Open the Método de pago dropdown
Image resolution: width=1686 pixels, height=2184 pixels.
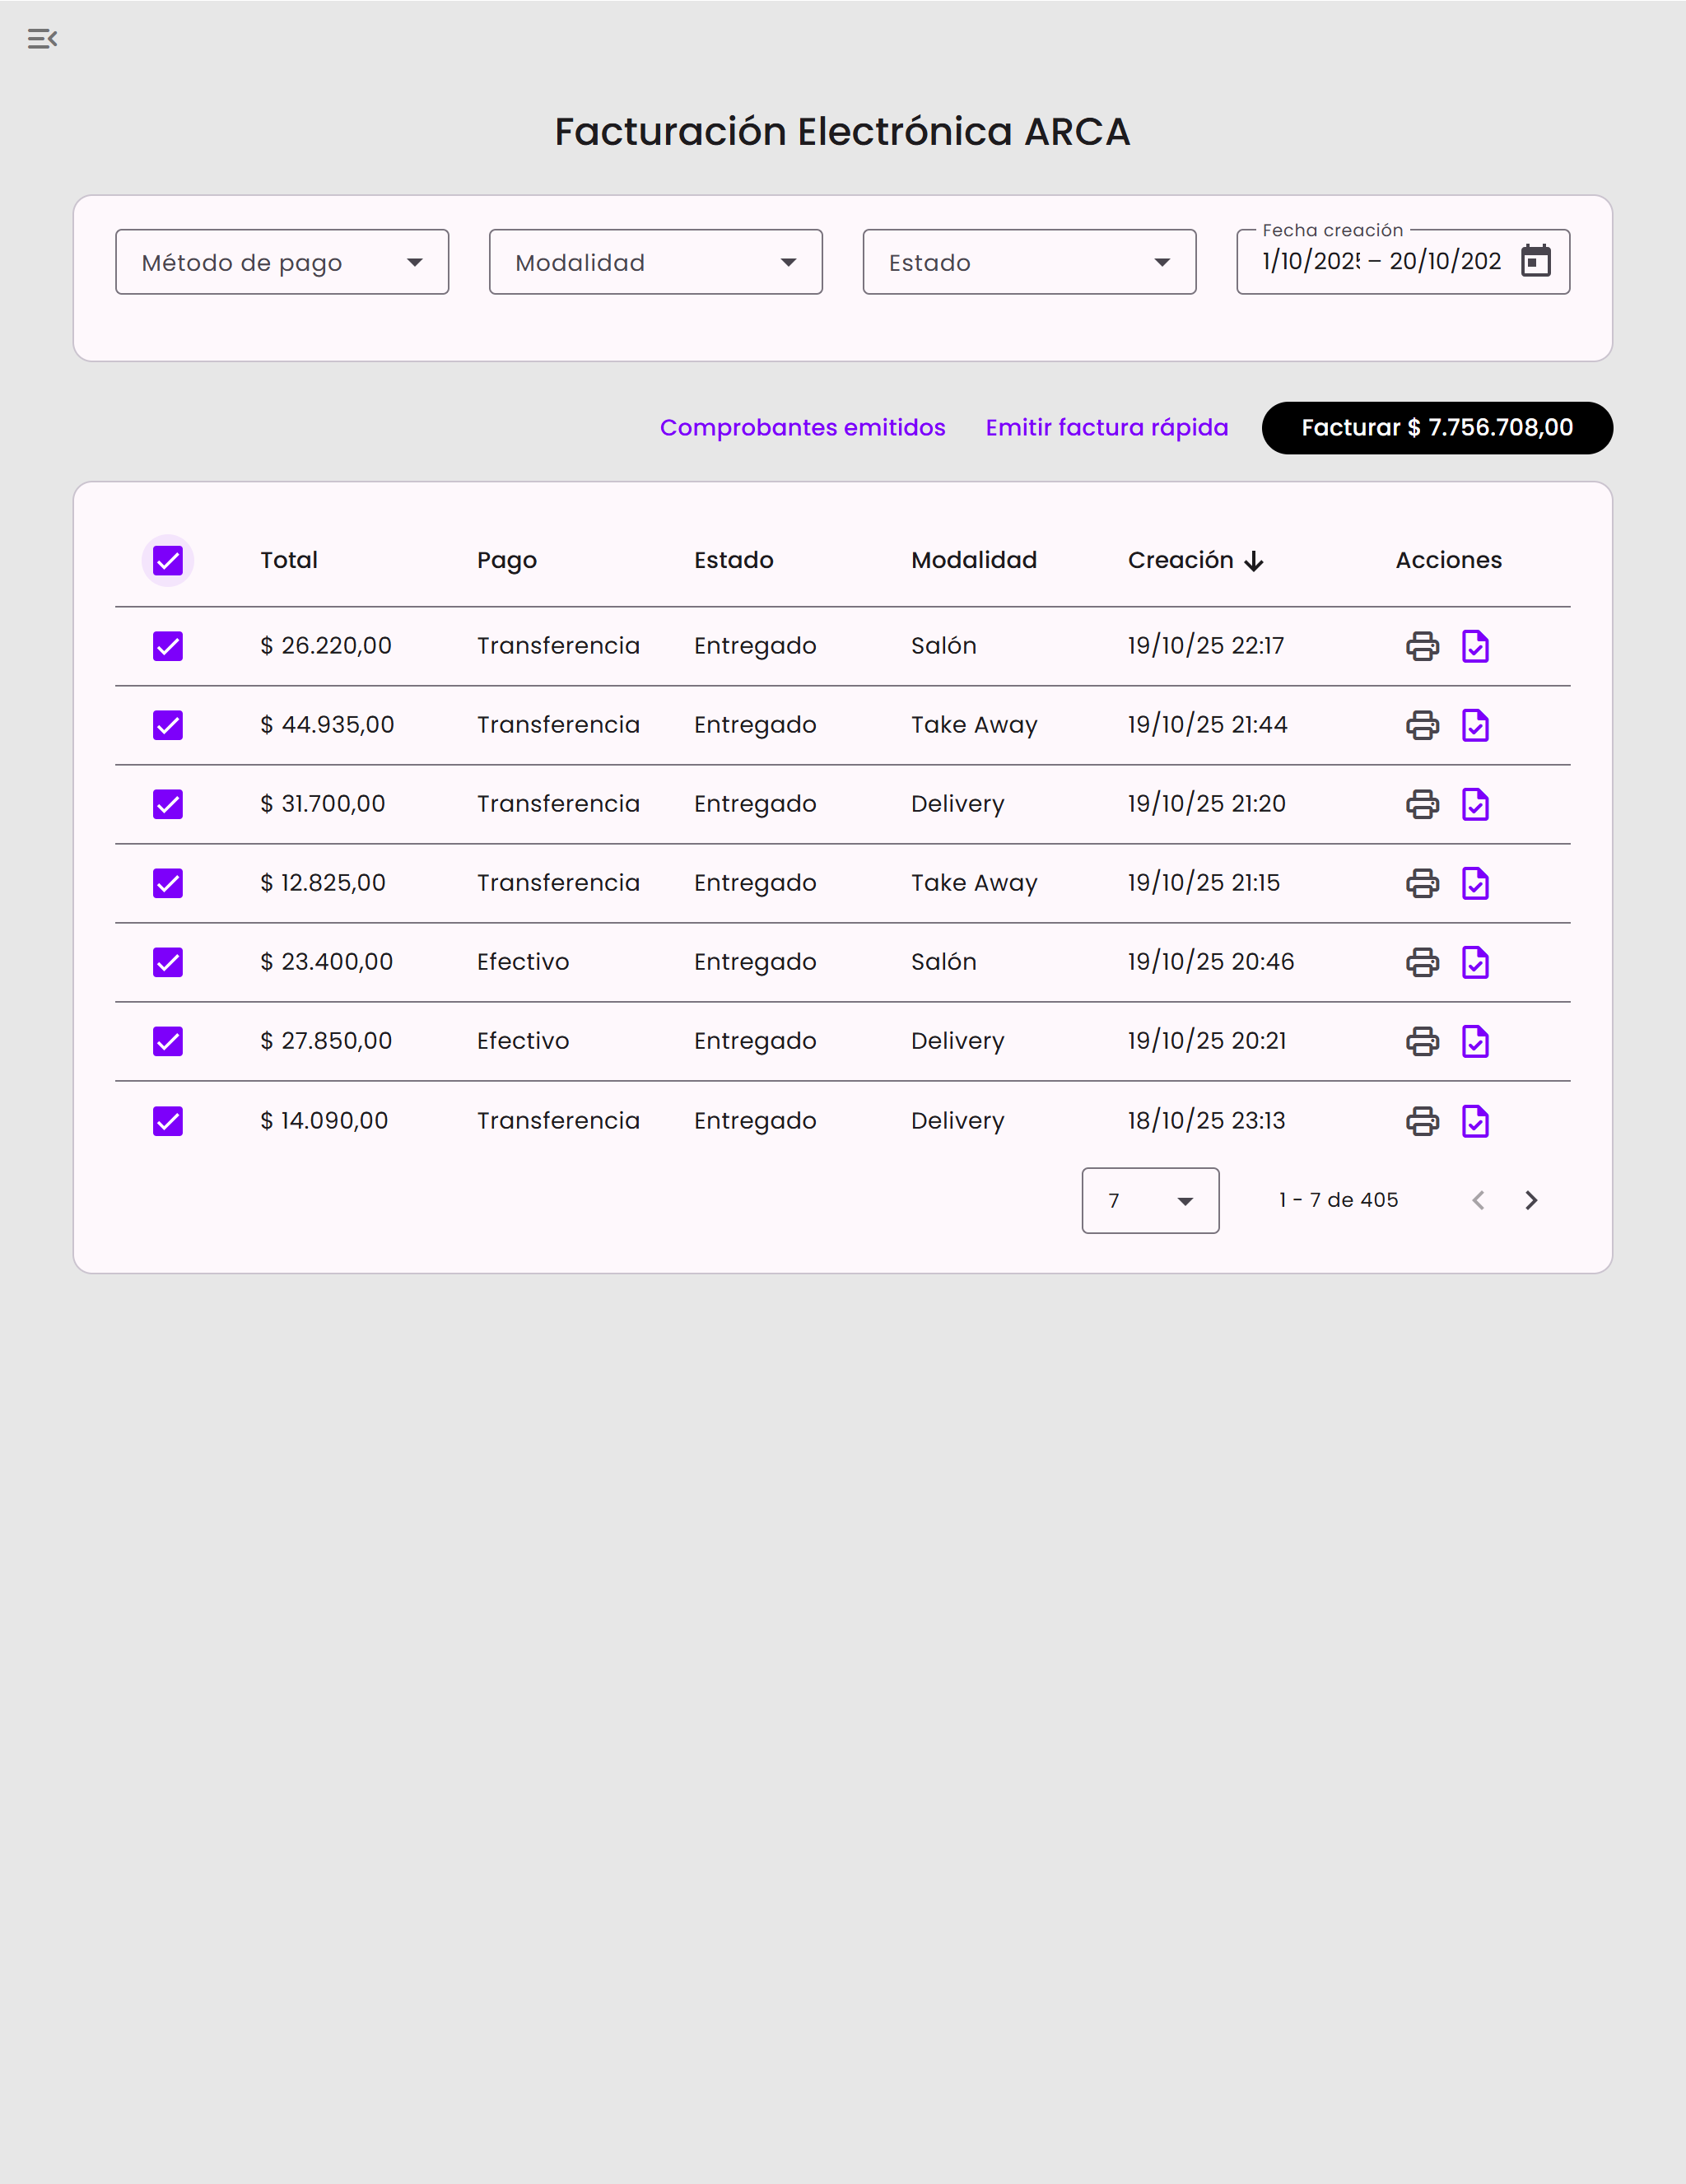click(282, 262)
